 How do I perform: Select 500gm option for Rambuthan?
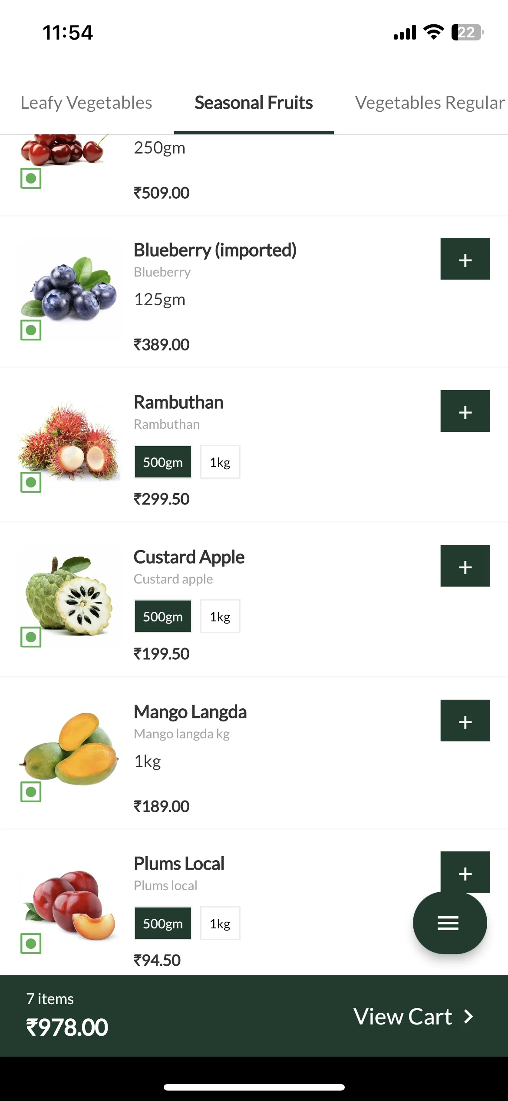click(163, 462)
